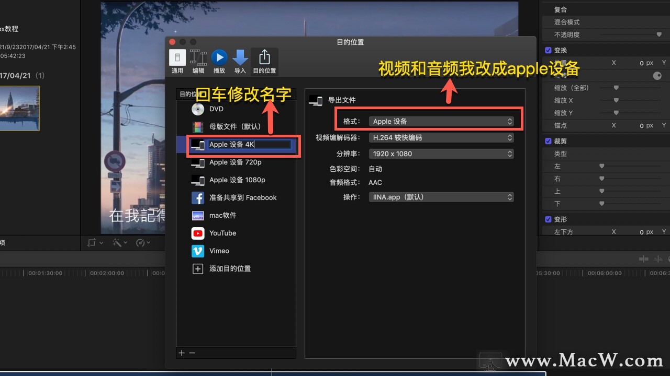Click the 混合模式 (Blend Mode) row
Screen dimensions: 670x376
point(606,22)
